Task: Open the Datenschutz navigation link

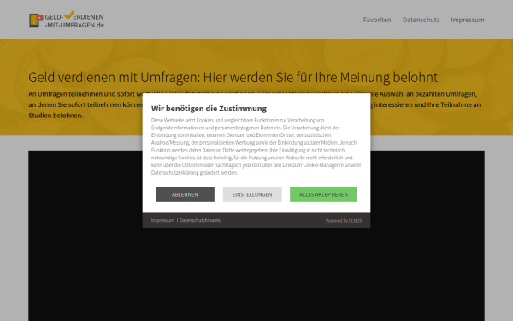Action: [421, 20]
